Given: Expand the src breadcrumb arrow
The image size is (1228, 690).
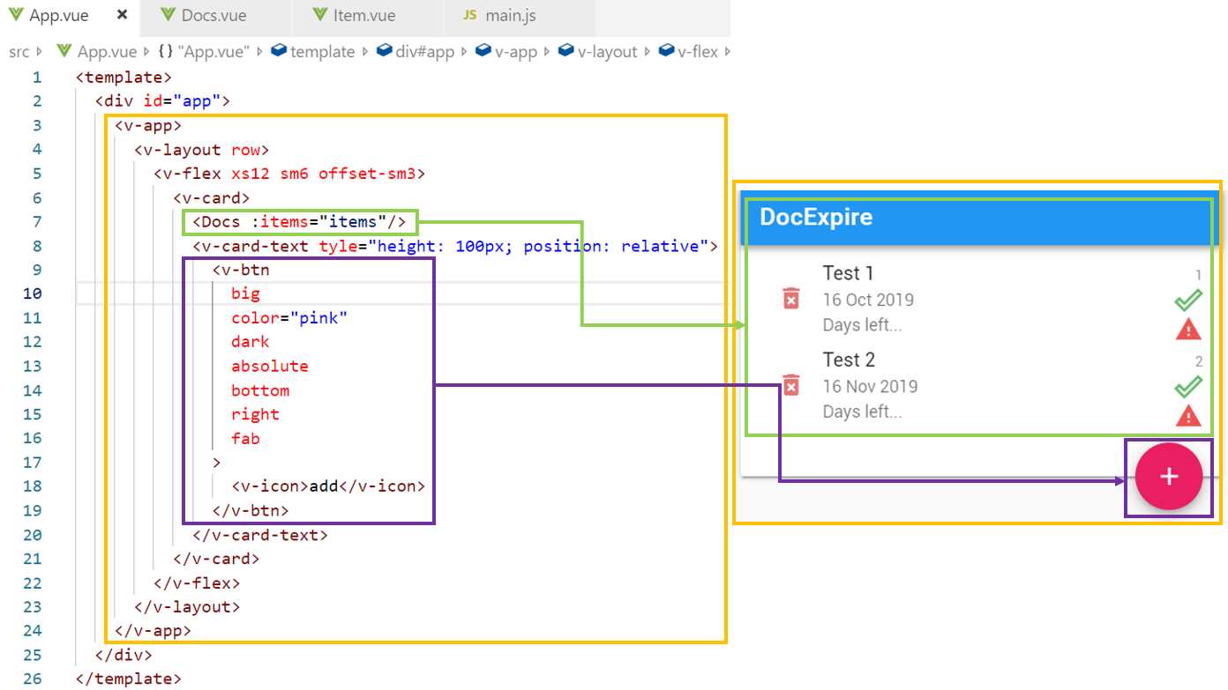Looking at the screenshot, I should (x=41, y=51).
